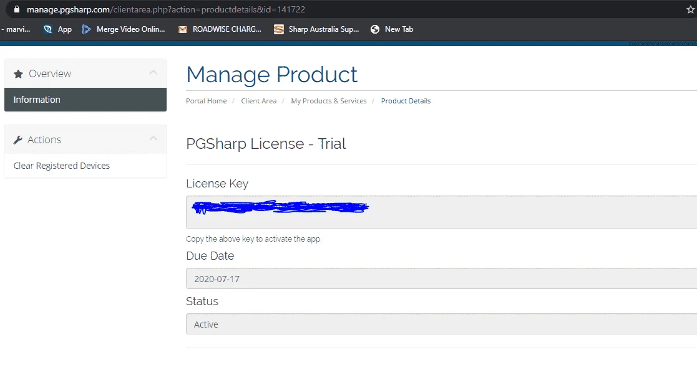Collapse the Overview panel chevron
Image resolution: width=697 pixels, height=383 pixels.
(154, 72)
